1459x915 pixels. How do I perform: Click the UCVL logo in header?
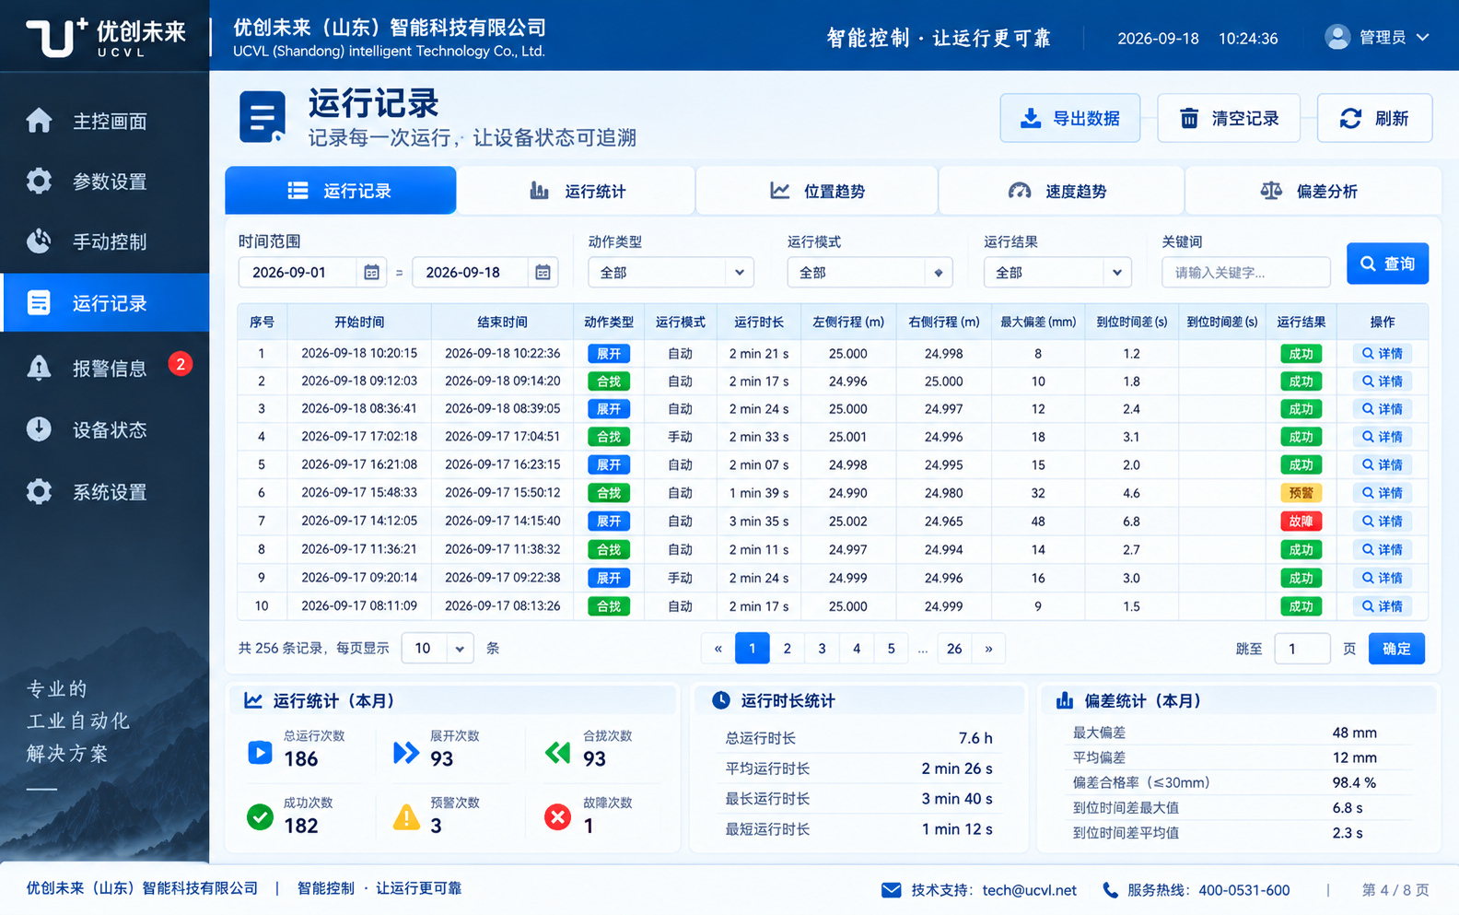click(x=105, y=37)
